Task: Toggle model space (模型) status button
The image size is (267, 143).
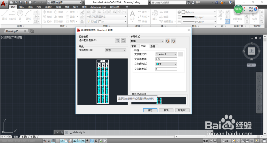Action: click(x=206, y=141)
